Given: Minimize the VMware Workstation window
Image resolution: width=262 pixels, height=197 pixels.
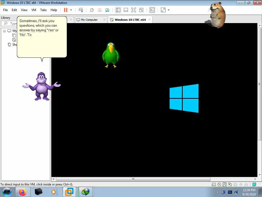Looking at the screenshot, I should (241, 3).
